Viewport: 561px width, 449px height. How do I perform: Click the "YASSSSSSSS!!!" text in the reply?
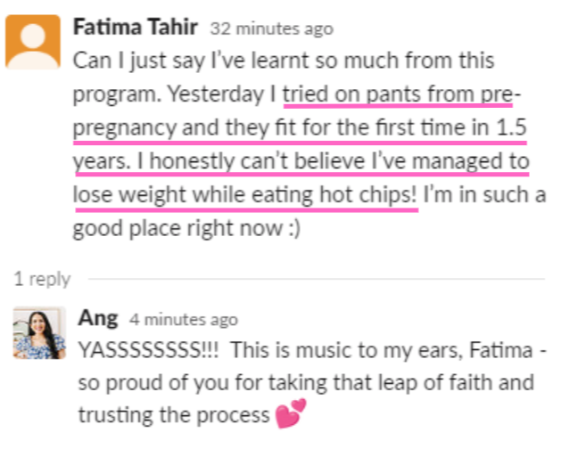pyautogui.click(x=148, y=349)
